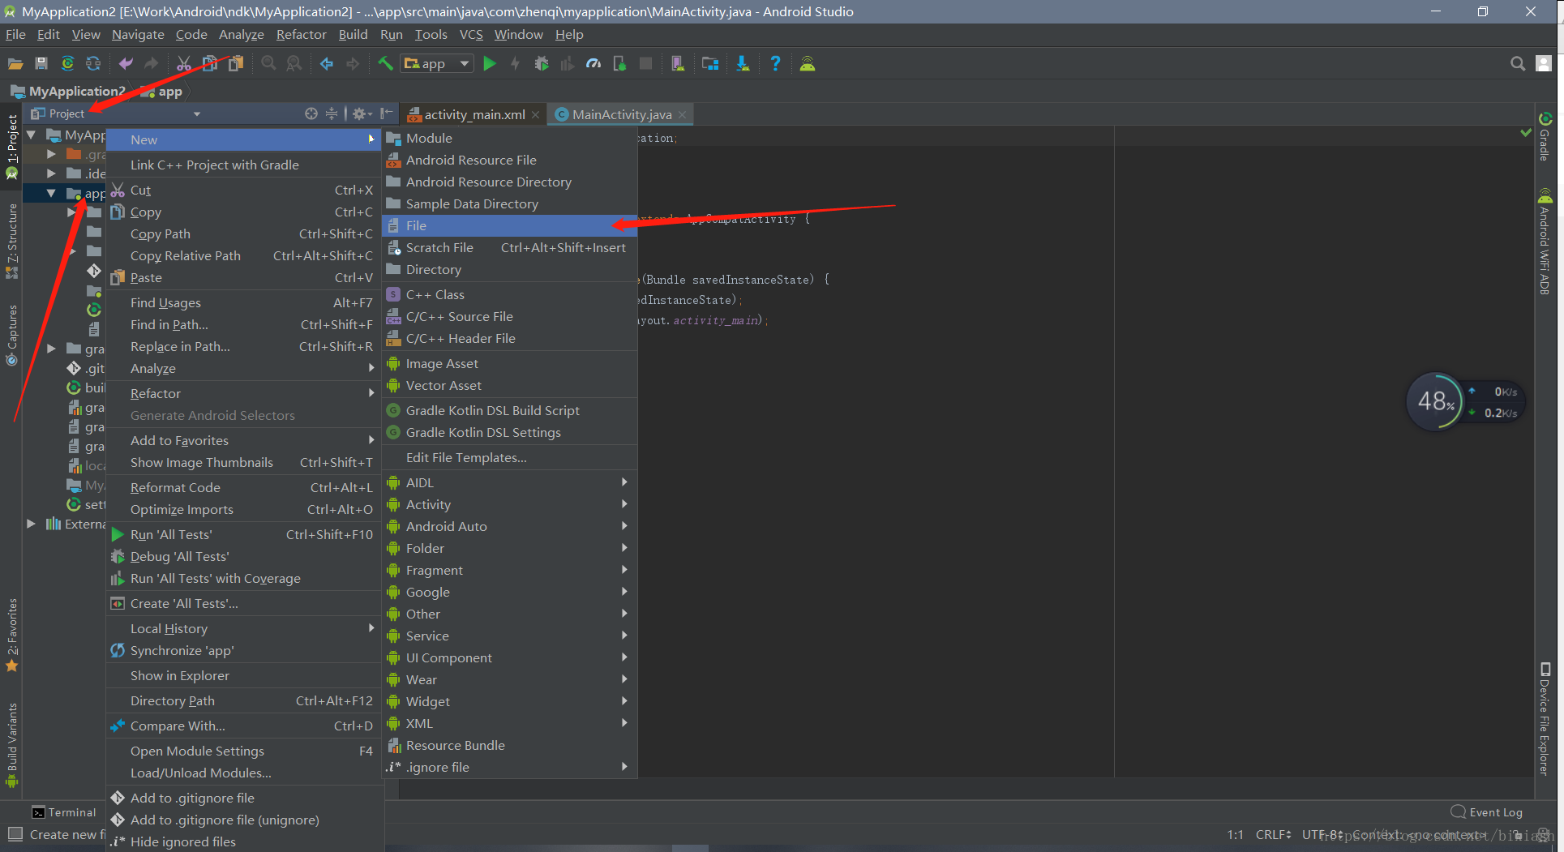The width and height of the screenshot is (1564, 852).
Task: Select Directory in the New submenu
Action: (509, 269)
